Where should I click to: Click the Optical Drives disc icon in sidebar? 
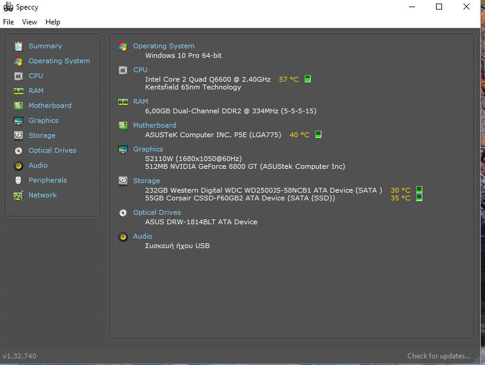19,150
